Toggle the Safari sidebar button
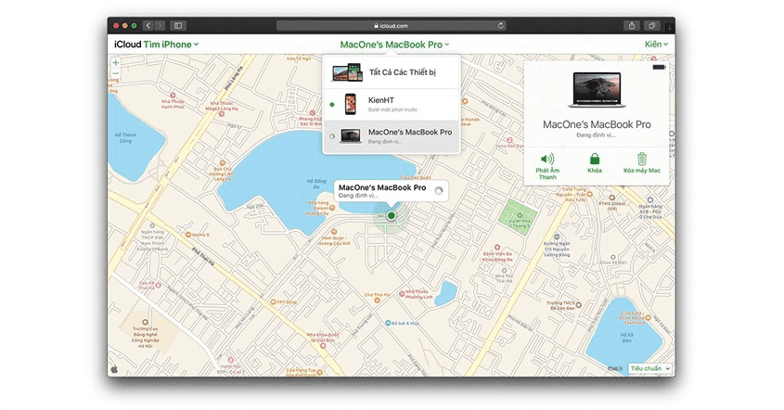This screenshot has width=784, height=410. point(178,25)
